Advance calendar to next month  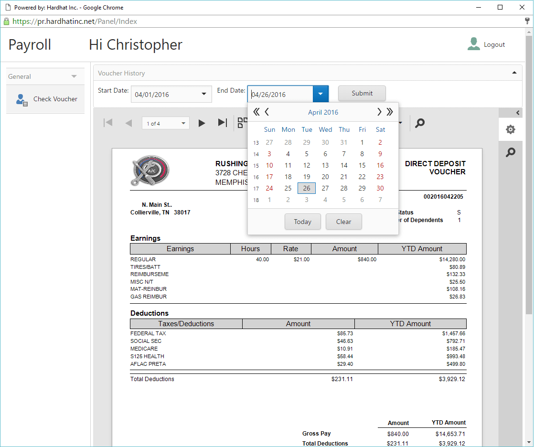click(379, 112)
